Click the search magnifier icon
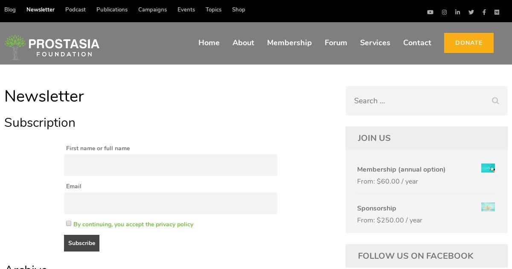The width and height of the screenshot is (512, 269). [x=495, y=101]
